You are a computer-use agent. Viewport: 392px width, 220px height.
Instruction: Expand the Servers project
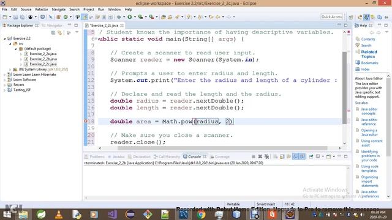coord(4,85)
